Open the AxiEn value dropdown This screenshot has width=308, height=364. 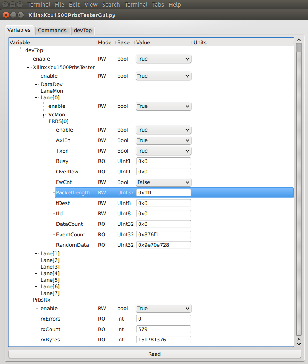[x=163, y=140]
